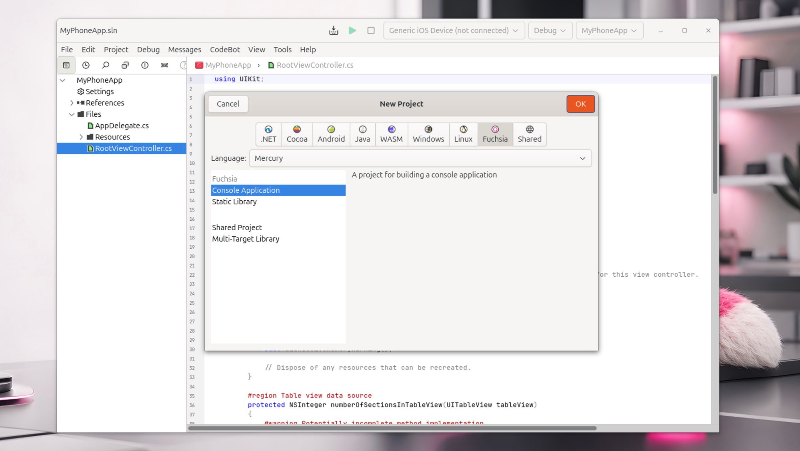The width and height of the screenshot is (800, 451).
Task: Open the Project menu
Action: point(116,50)
